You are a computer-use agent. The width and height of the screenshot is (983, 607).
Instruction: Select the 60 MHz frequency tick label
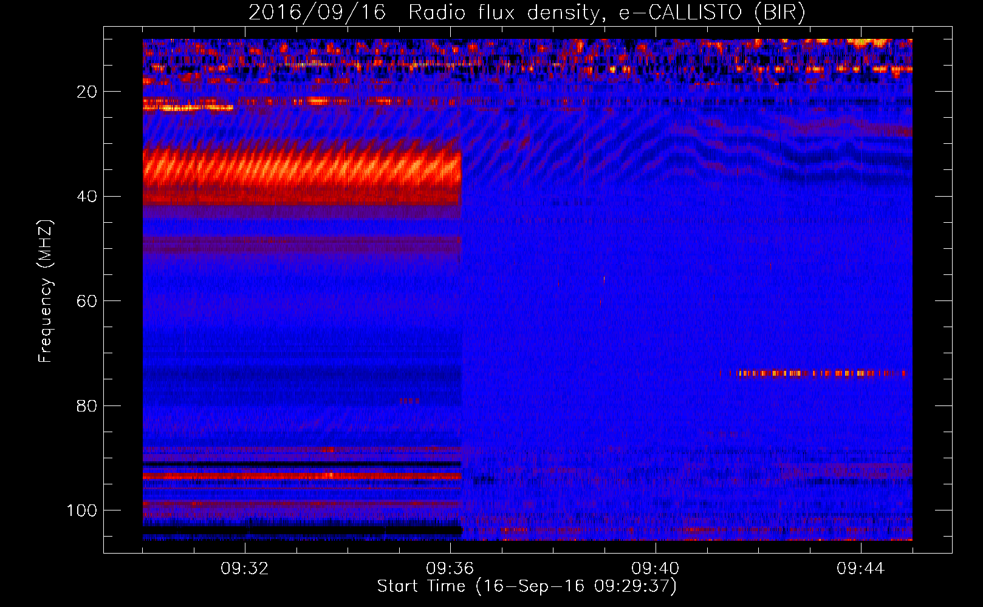tap(88, 301)
